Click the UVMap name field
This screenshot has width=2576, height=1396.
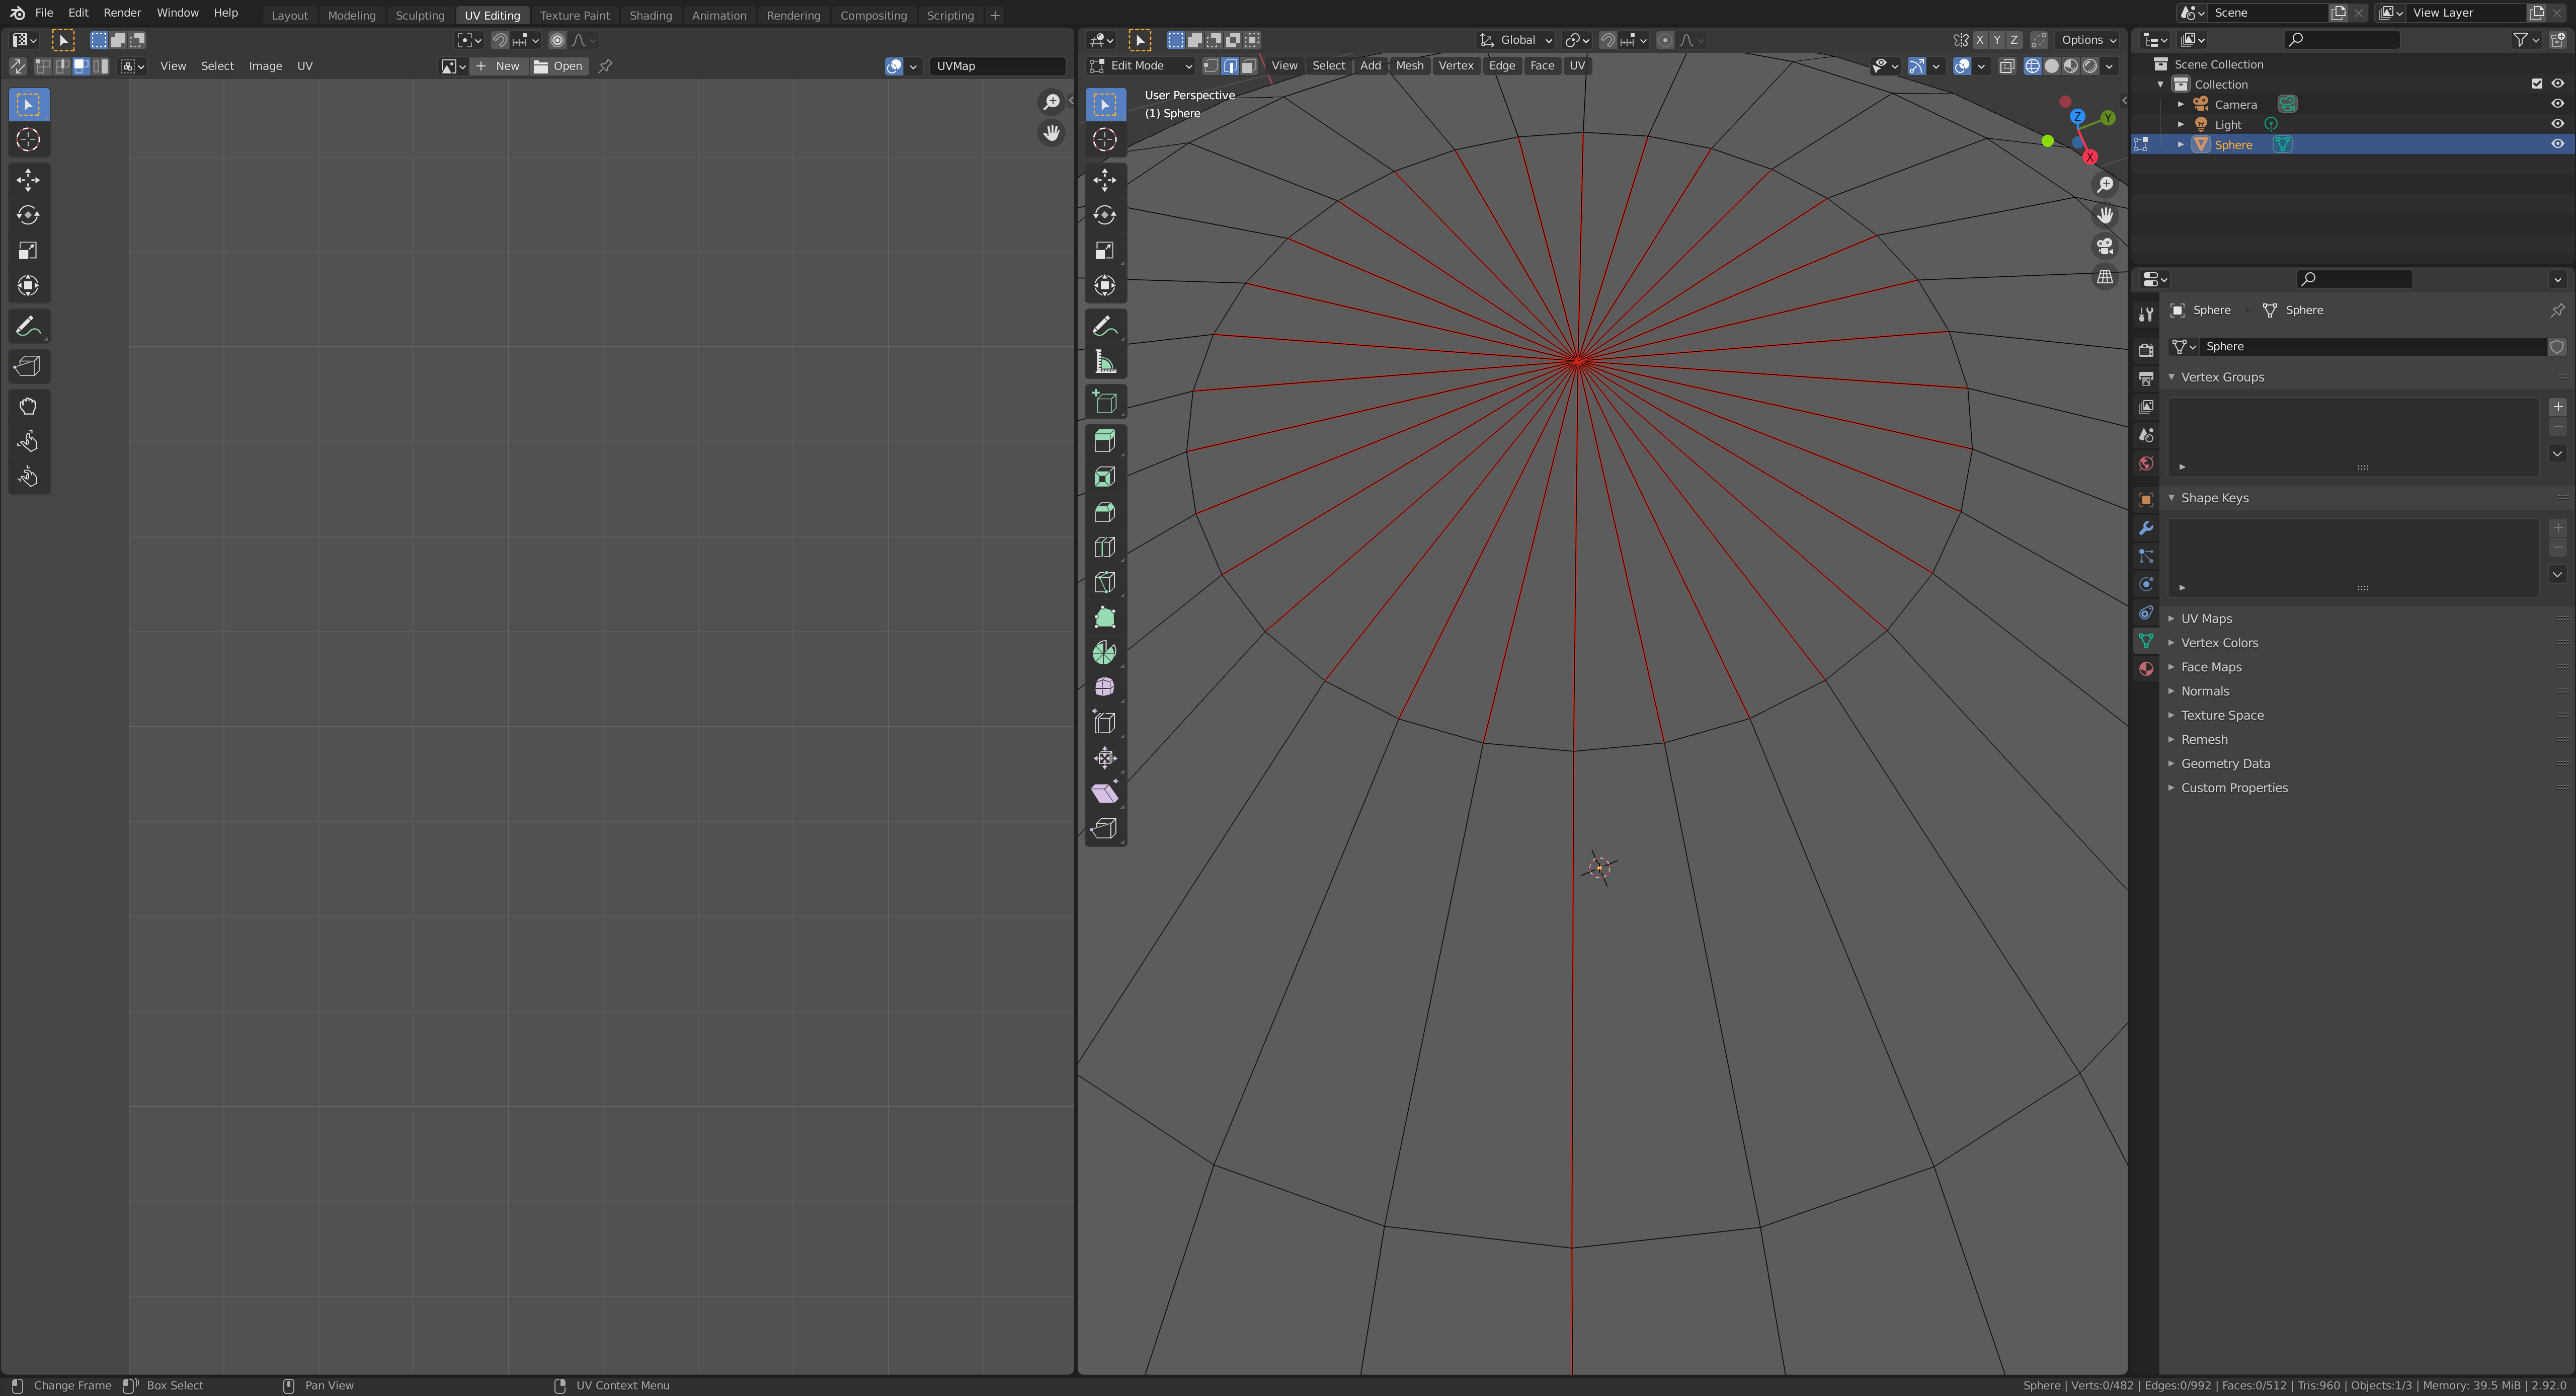point(996,66)
